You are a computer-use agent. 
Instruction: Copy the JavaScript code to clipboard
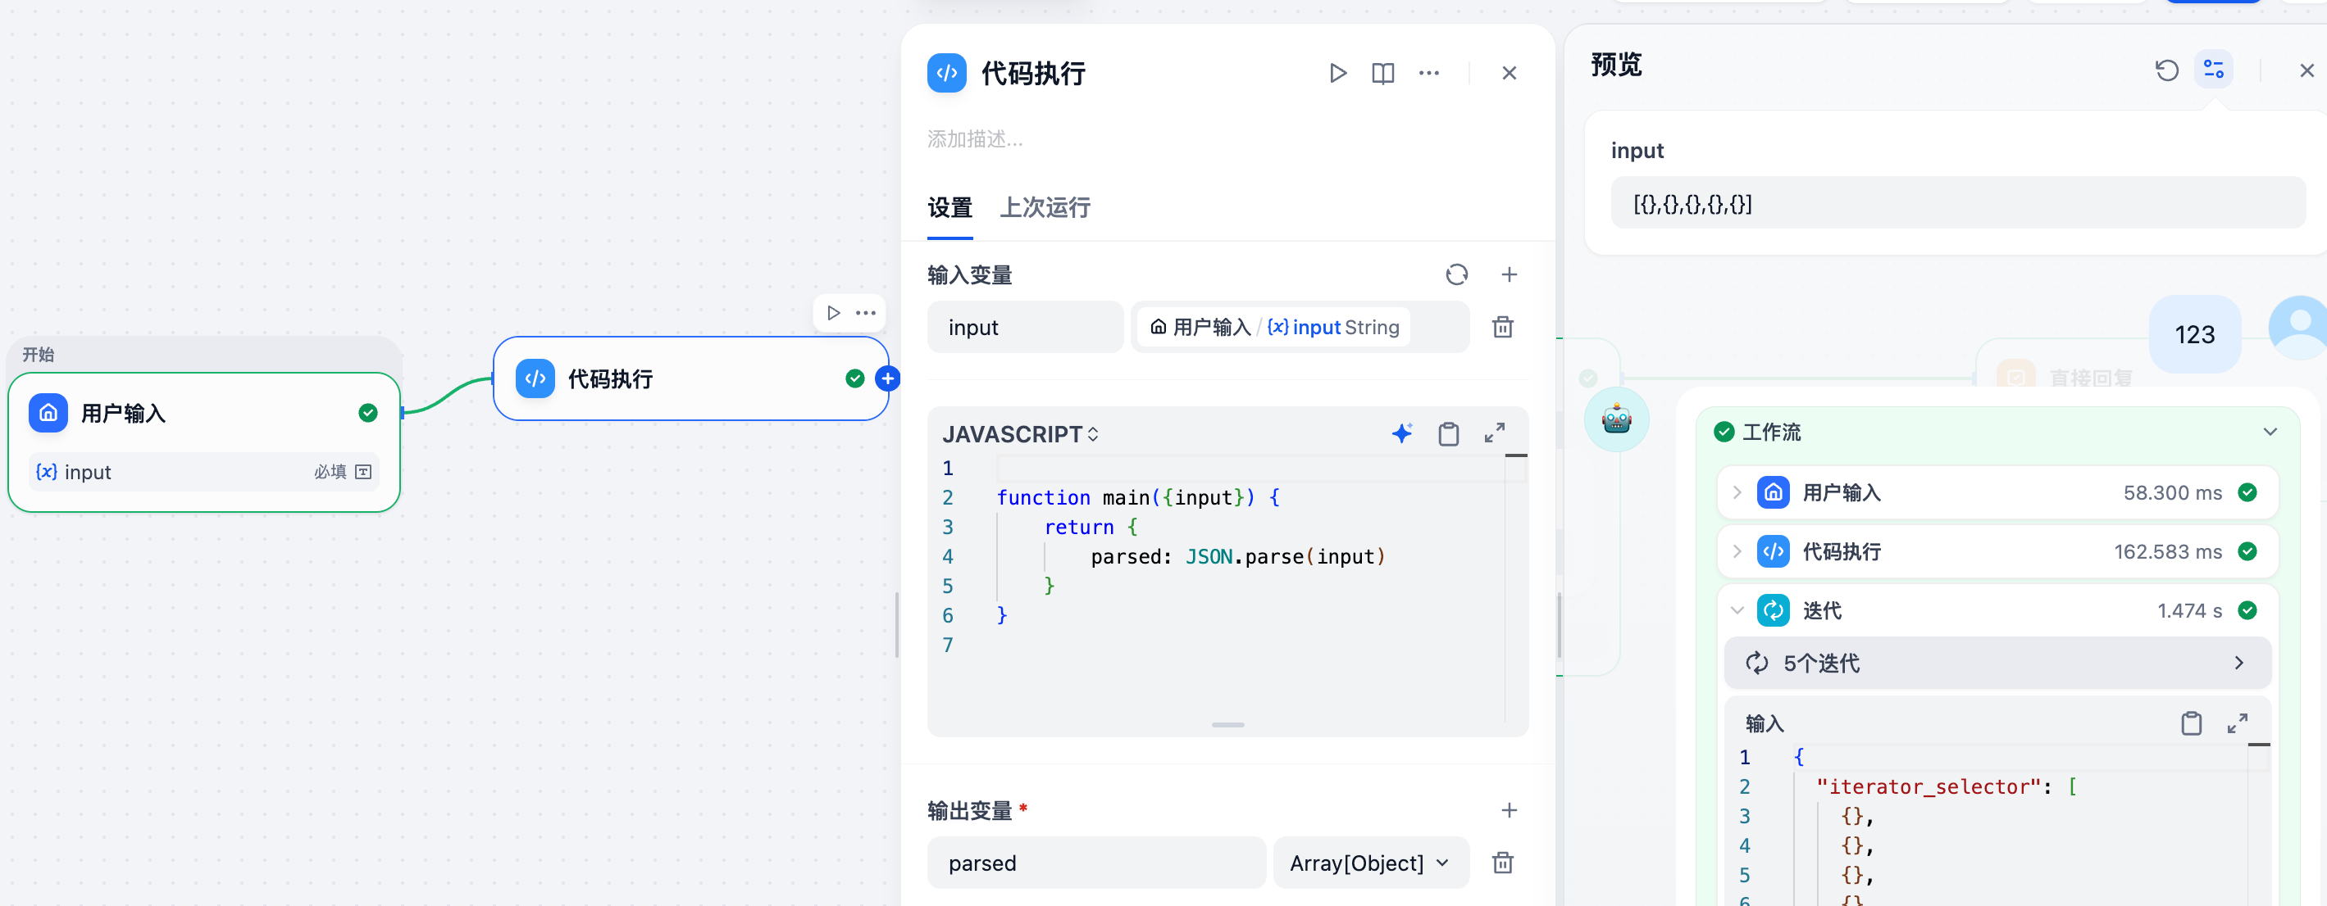pyautogui.click(x=1448, y=434)
